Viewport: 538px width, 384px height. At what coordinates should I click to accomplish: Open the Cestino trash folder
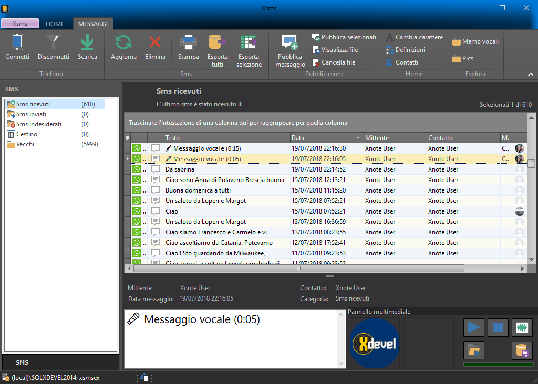tap(55, 134)
